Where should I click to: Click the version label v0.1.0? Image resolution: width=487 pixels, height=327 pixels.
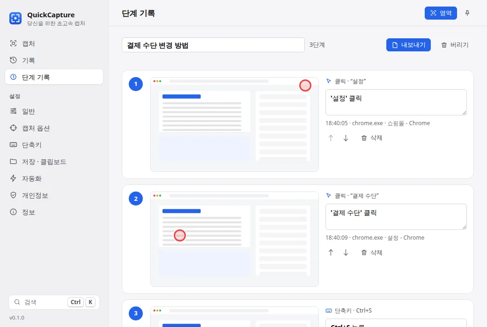pyautogui.click(x=17, y=318)
